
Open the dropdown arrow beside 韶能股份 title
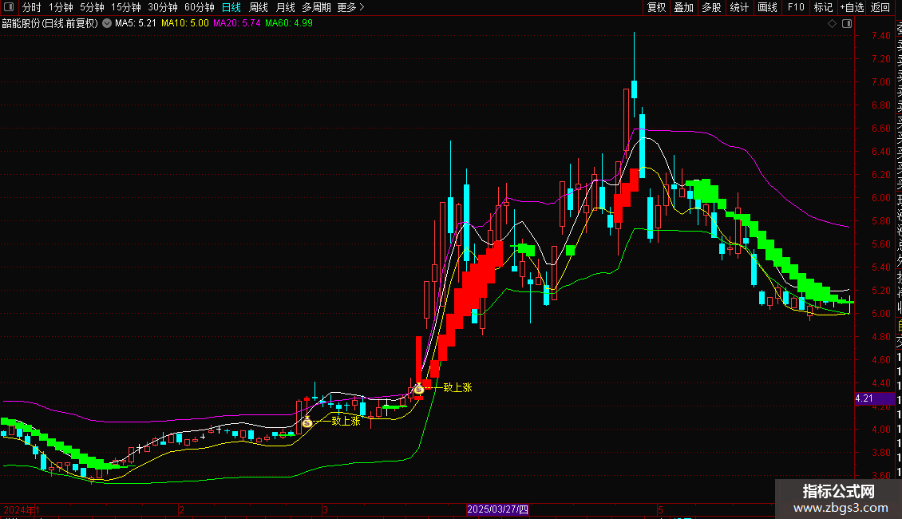[107, 24]
